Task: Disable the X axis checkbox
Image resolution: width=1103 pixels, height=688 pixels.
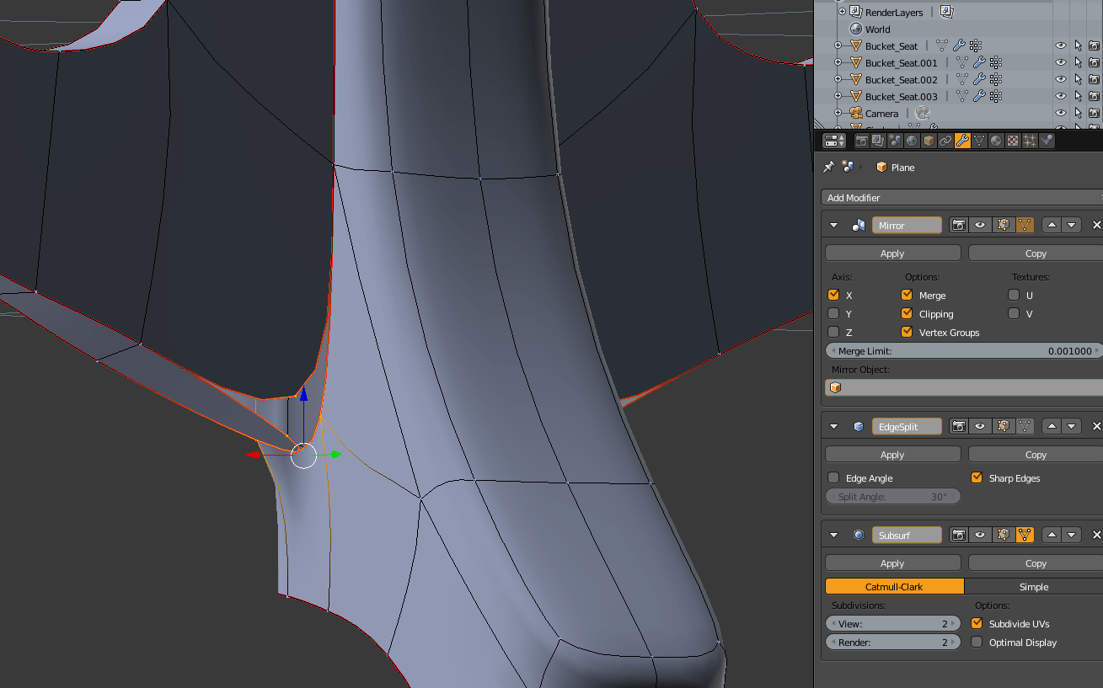Action: [833, 295]
